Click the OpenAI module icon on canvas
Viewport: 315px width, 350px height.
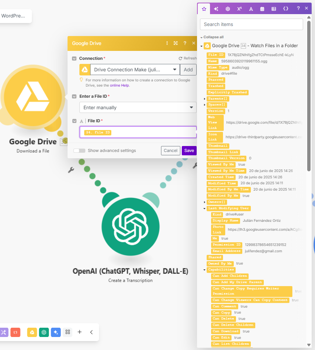click(x=130, y=227)
